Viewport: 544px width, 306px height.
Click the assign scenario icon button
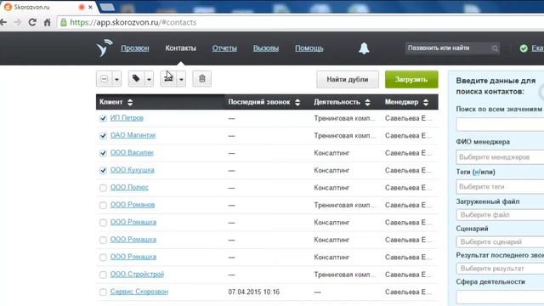(x=168, y=79)
